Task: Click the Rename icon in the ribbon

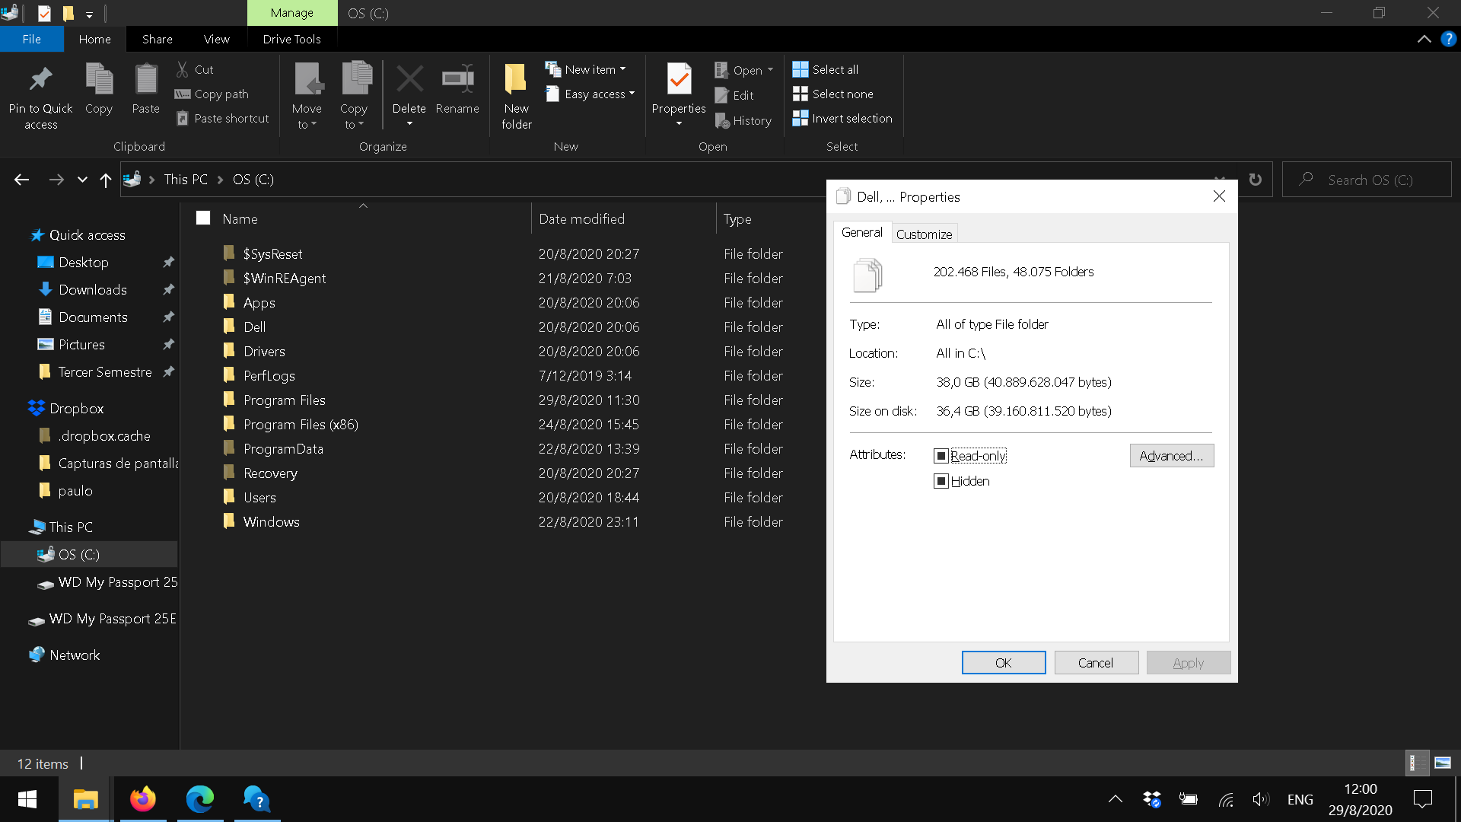Action: (x=457, y=79)
